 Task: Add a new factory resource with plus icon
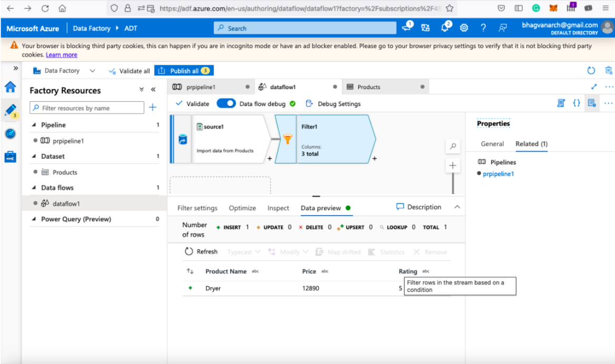[x=153, y=107]
